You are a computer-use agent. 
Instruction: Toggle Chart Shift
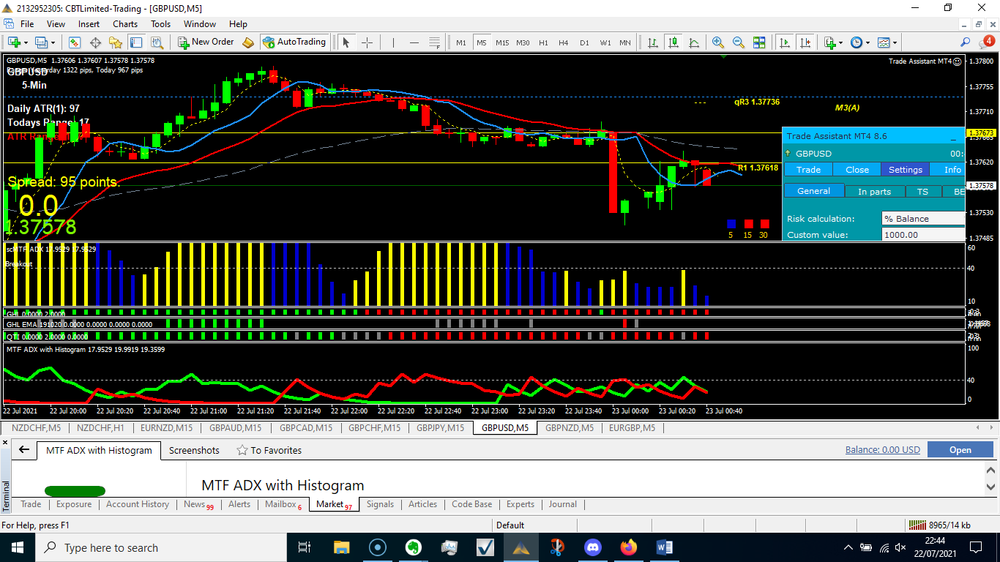click(805, 42)
